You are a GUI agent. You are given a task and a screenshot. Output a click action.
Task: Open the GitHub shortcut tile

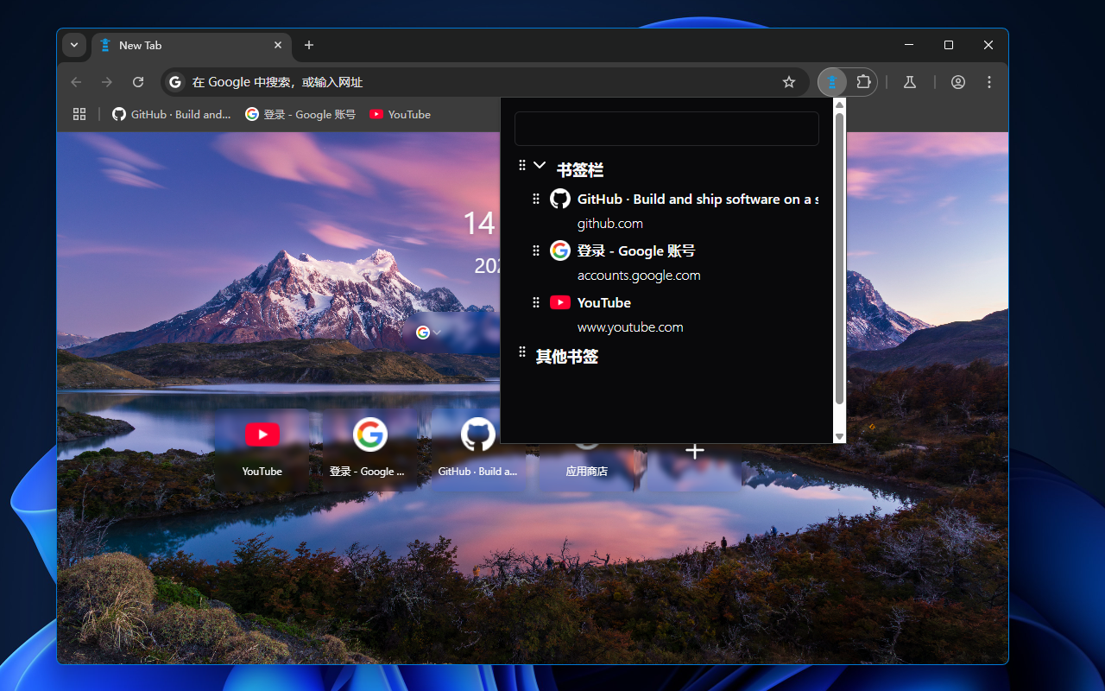(x=477, y=449)
